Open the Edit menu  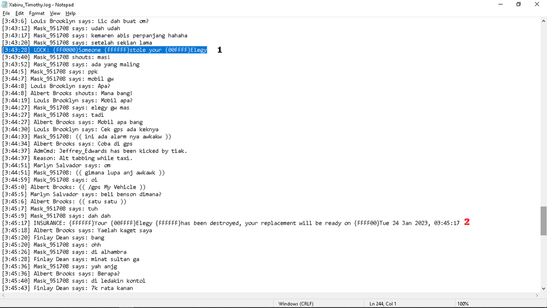click(x=20, y=13)
